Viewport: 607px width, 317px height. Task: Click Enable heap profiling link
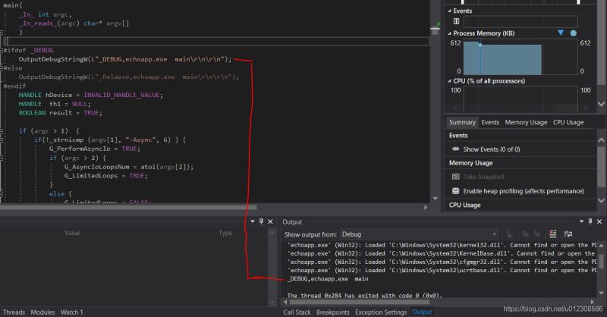tap(524, 191)
